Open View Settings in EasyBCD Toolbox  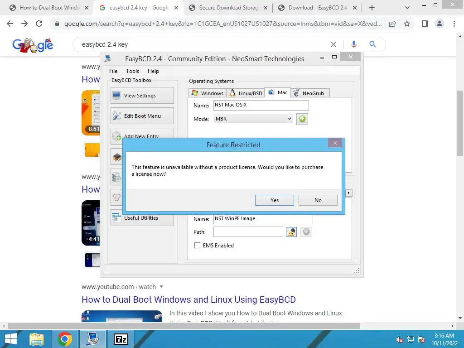click(x=142, y=95)
